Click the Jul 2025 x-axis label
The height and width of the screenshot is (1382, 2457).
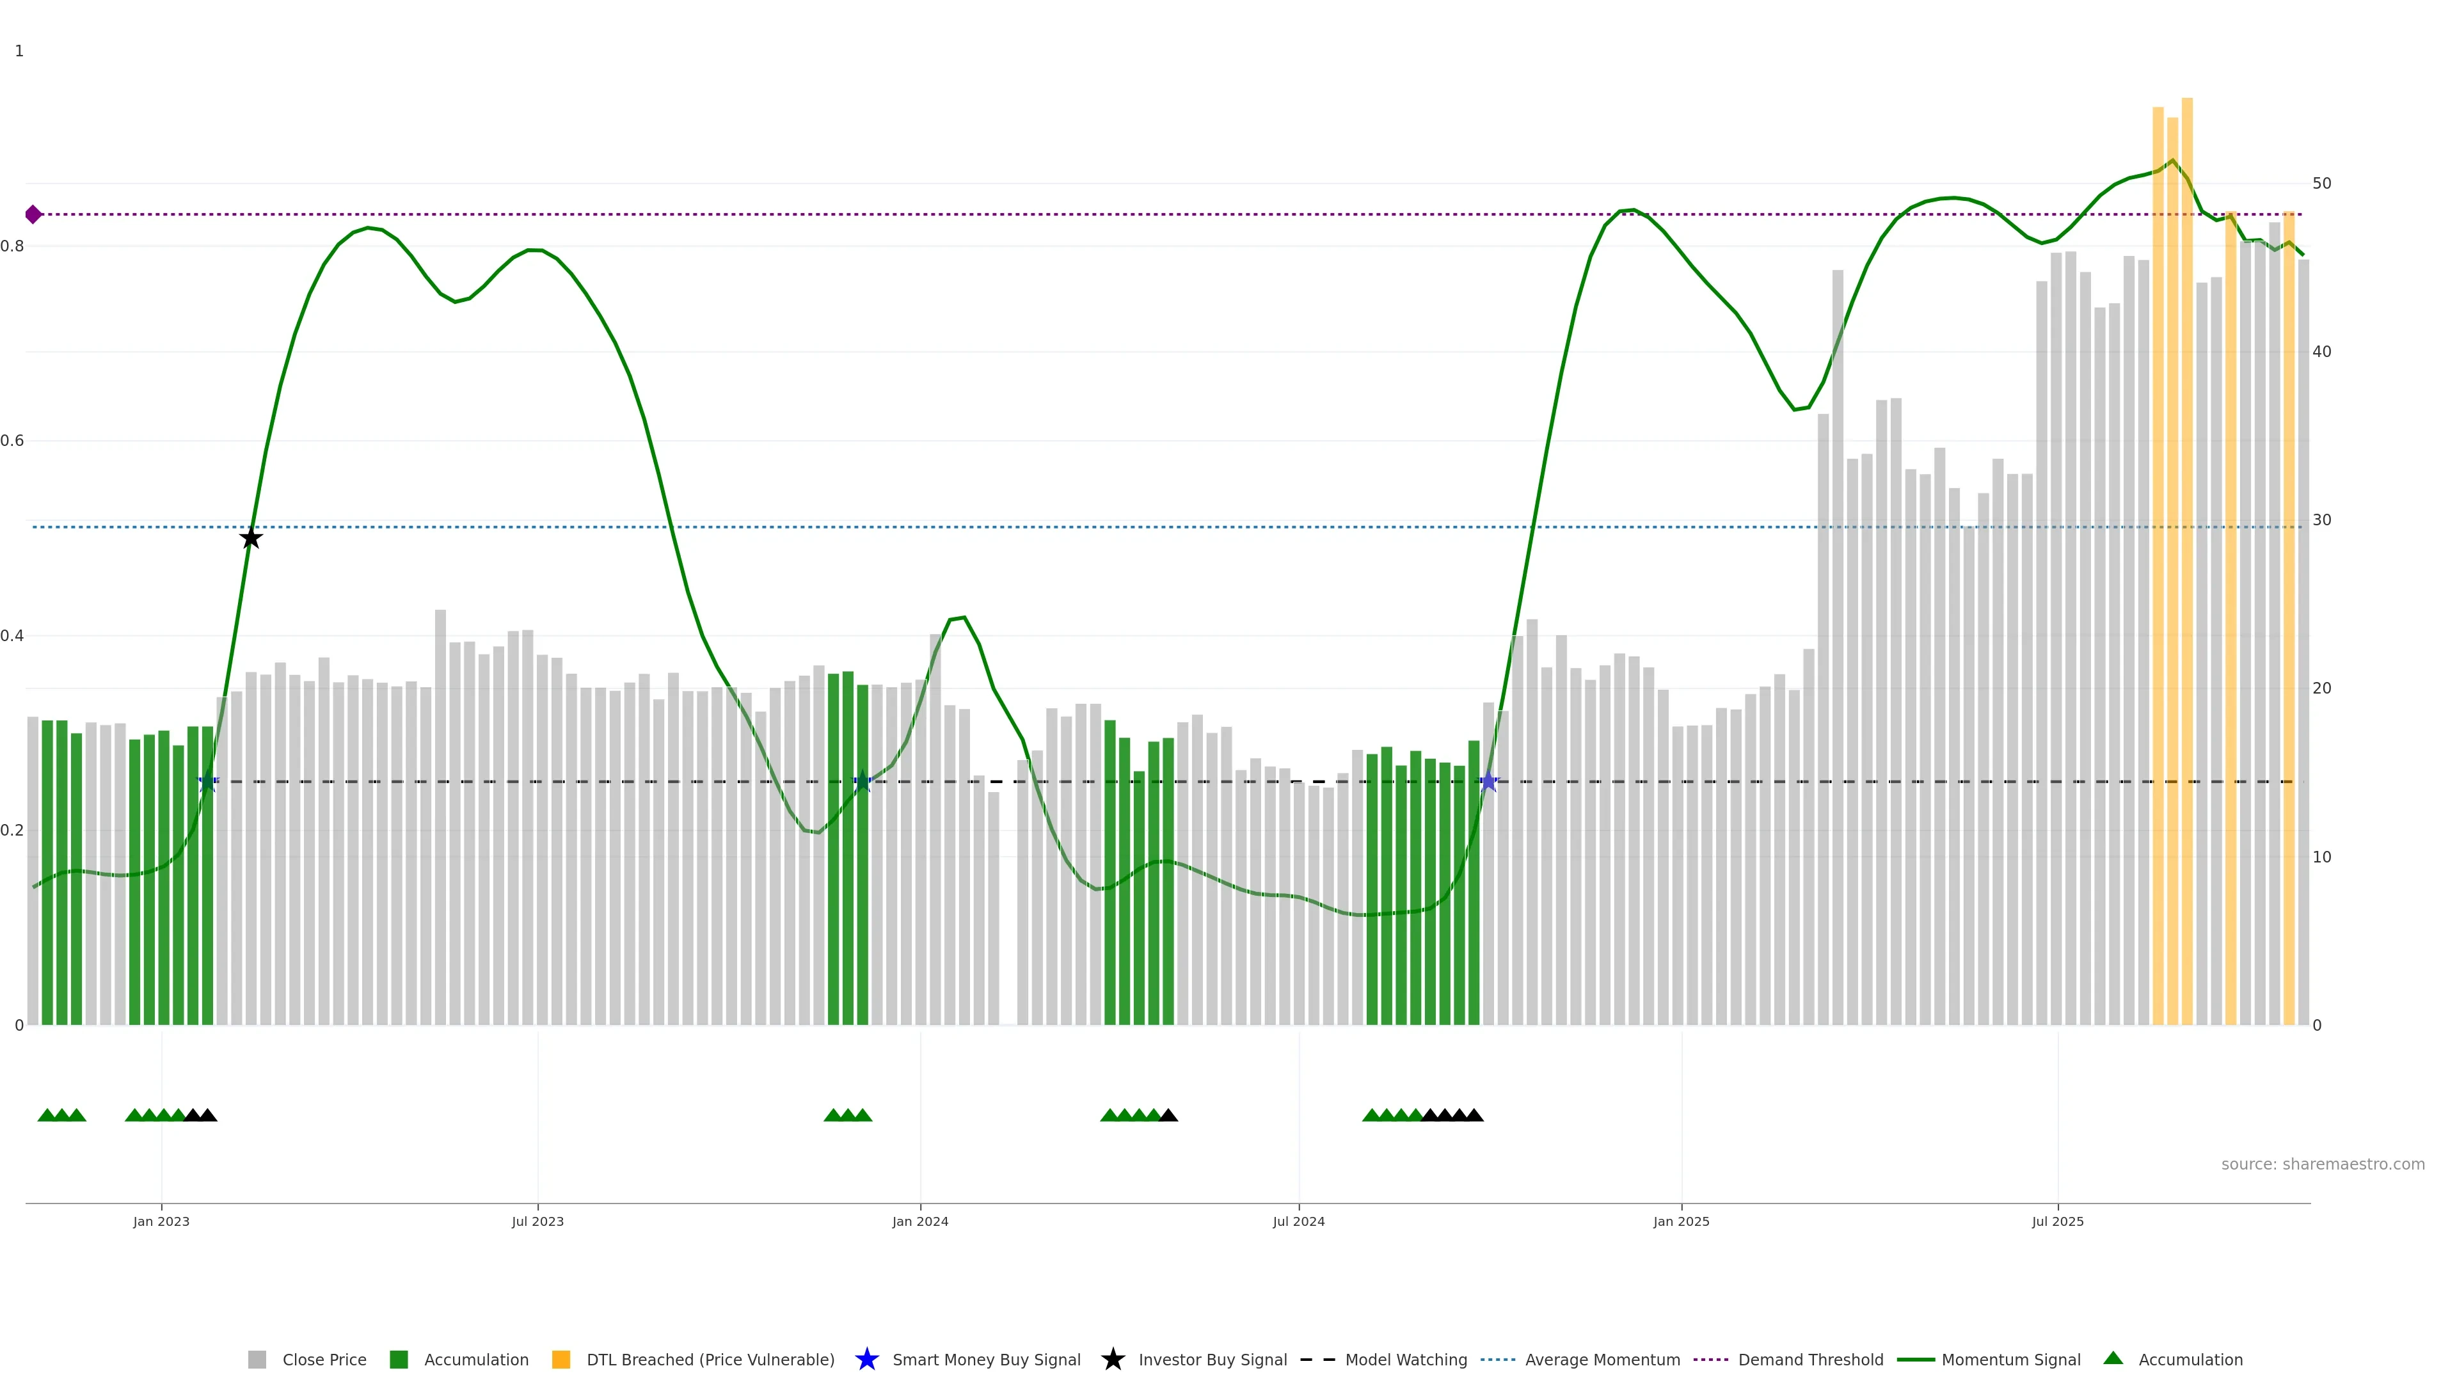[x=2057, y=1221]
